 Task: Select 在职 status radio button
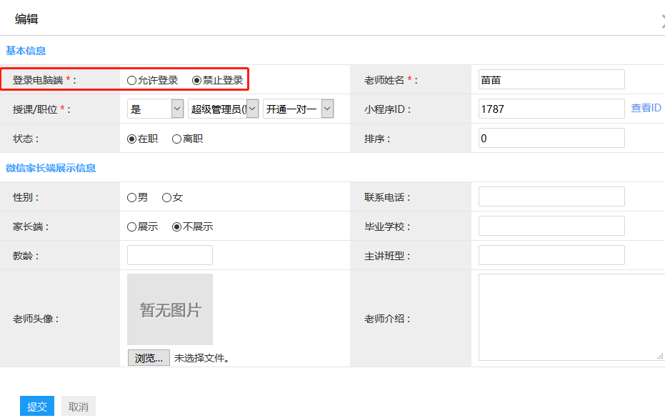pyautogui.click(x=131, y=139)
